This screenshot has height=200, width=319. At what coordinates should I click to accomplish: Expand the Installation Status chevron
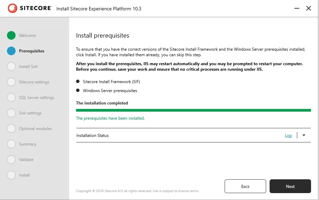coord(304,135)
